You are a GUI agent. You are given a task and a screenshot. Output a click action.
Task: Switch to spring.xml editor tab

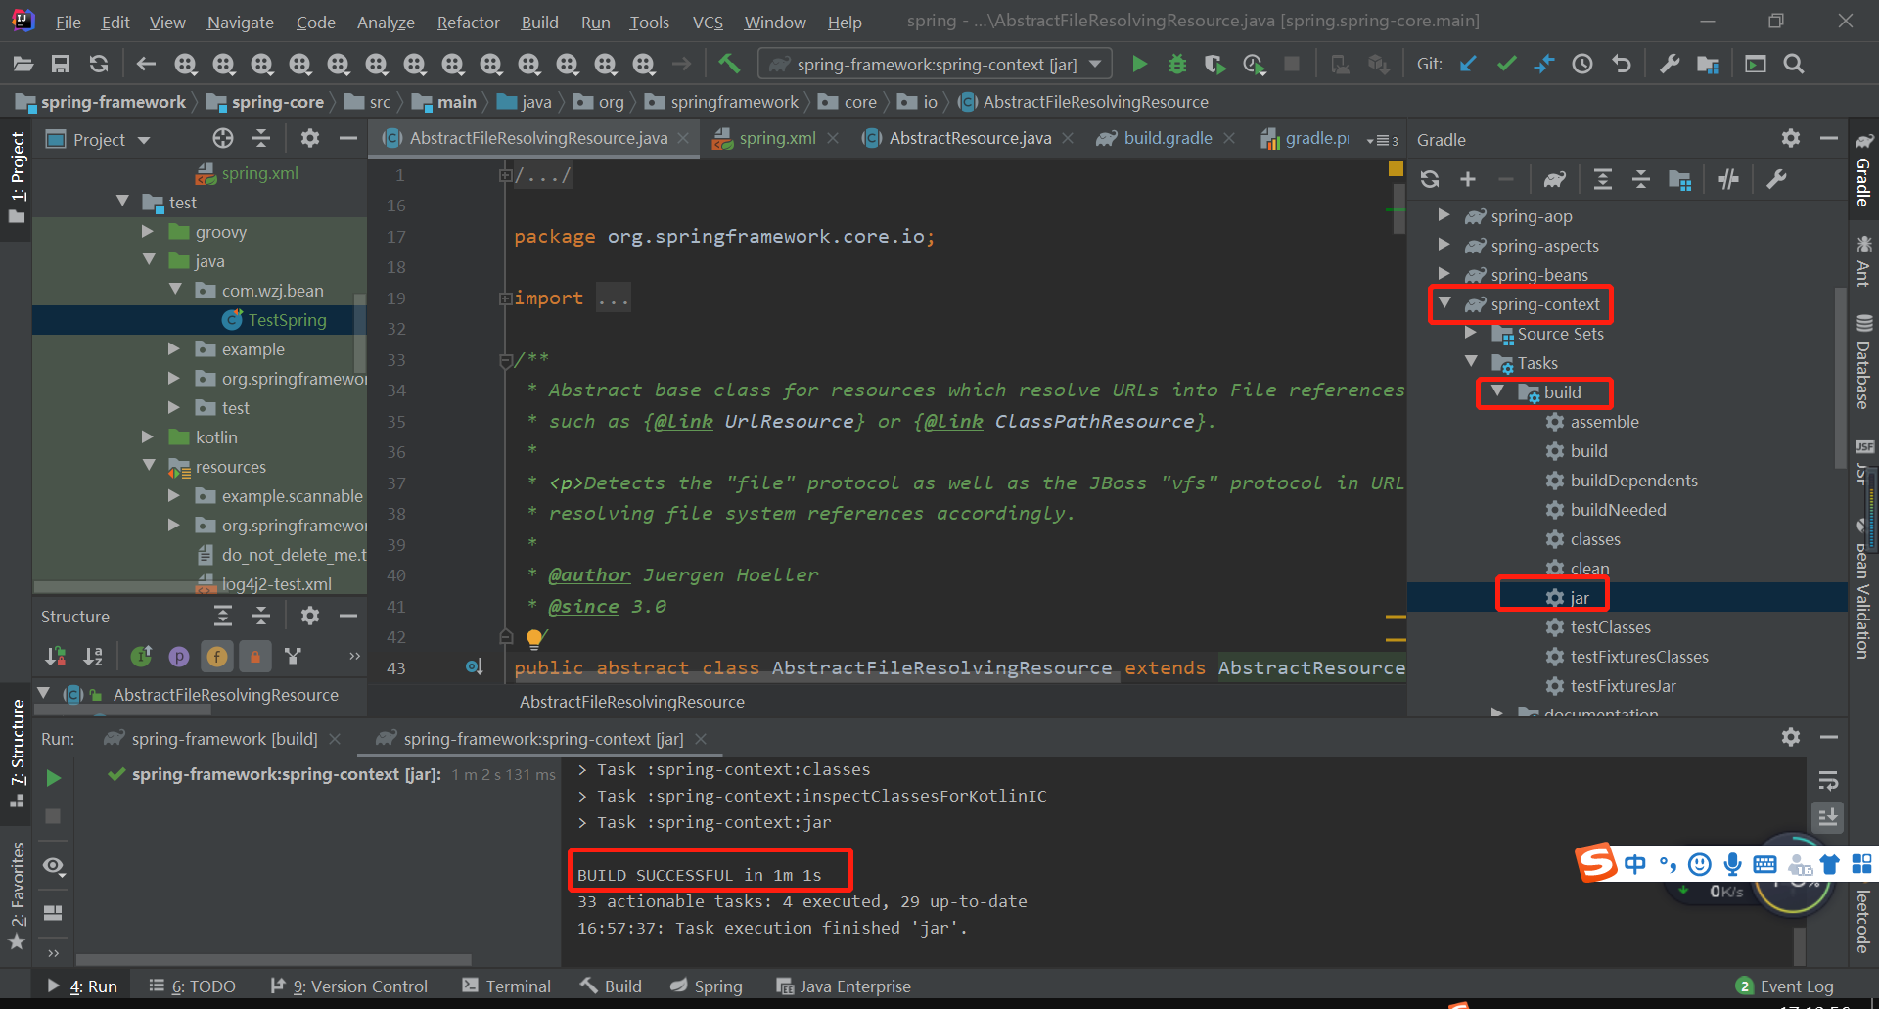coord(777,138)
